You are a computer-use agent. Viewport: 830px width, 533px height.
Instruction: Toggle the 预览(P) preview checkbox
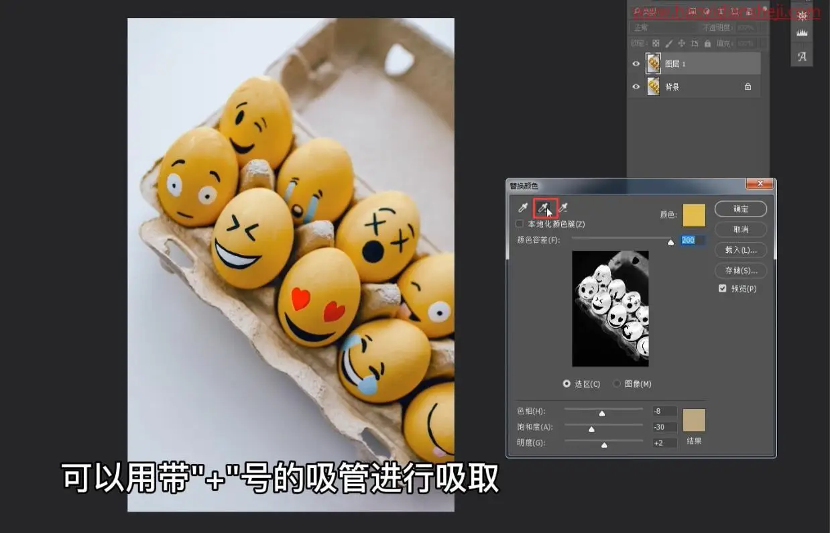722,288
